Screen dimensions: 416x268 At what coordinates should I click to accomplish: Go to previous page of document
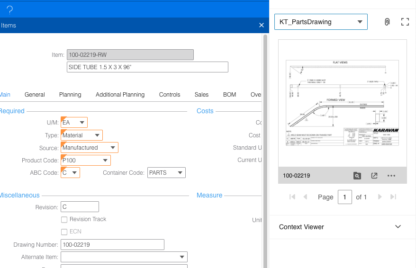[x=305, y=197]
